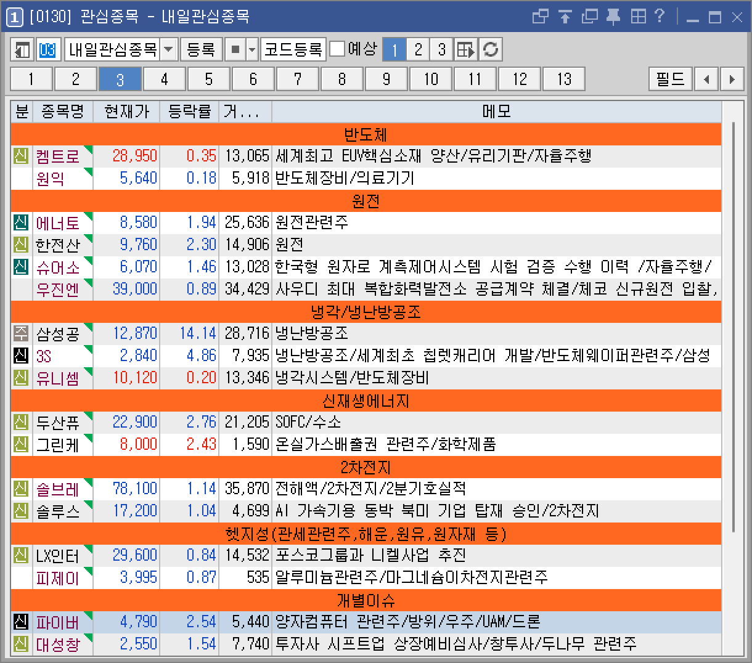This screenshot has height=663, width=752.
Task: Click the 코드등록 button
Action: [293, 49]
